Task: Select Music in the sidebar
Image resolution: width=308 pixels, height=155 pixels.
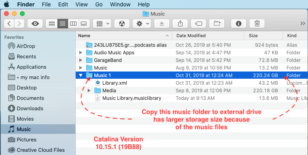Action: point(38,129)
